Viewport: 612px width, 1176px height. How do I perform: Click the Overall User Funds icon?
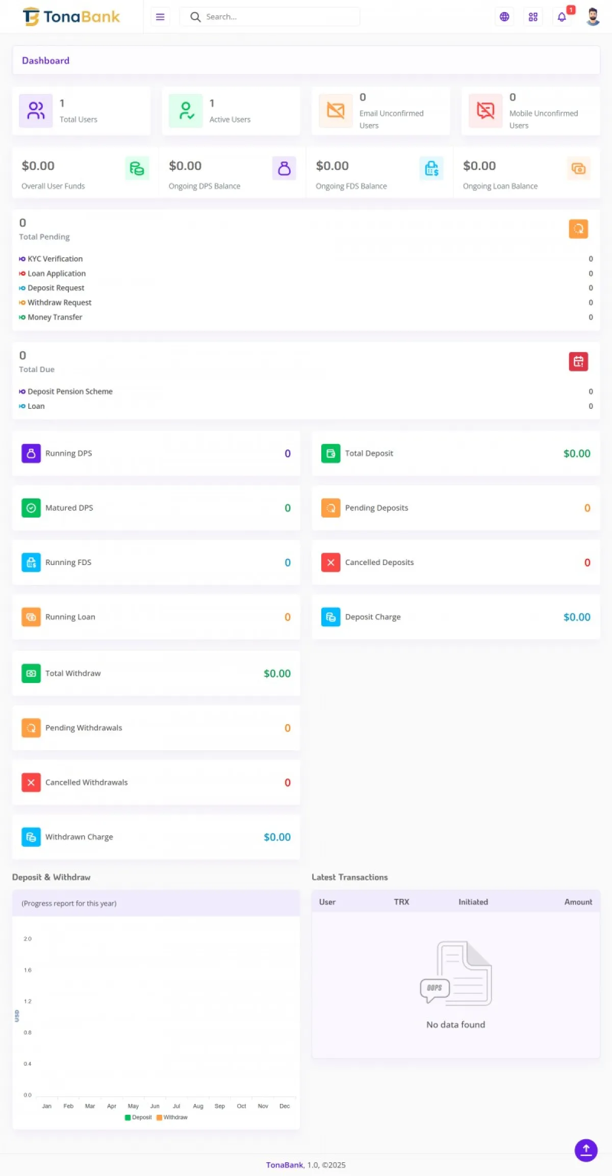click(x=137, y=168)
